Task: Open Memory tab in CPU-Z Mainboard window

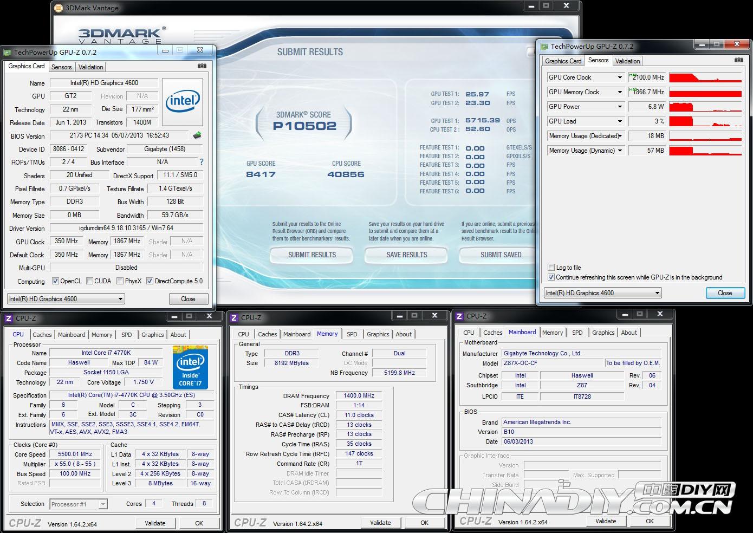Action: click(x=553, y=333)
